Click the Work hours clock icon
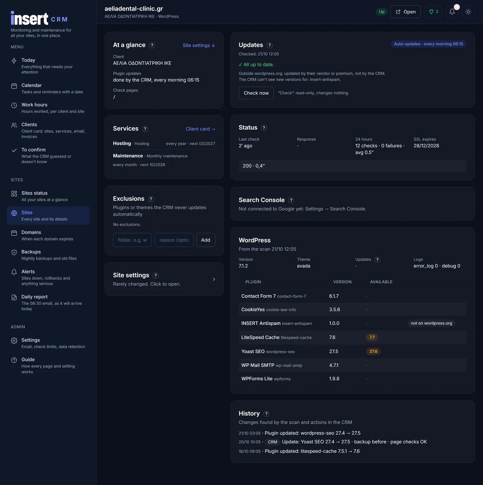 pyautogui.click(x=14, y=105)
